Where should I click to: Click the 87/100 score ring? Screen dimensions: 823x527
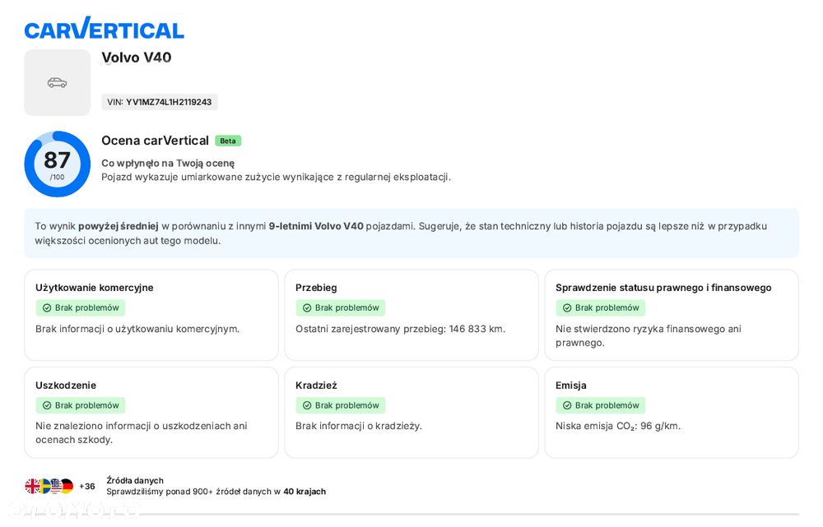coord(58,164)
